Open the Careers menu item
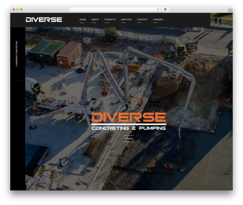 (158, 19)
